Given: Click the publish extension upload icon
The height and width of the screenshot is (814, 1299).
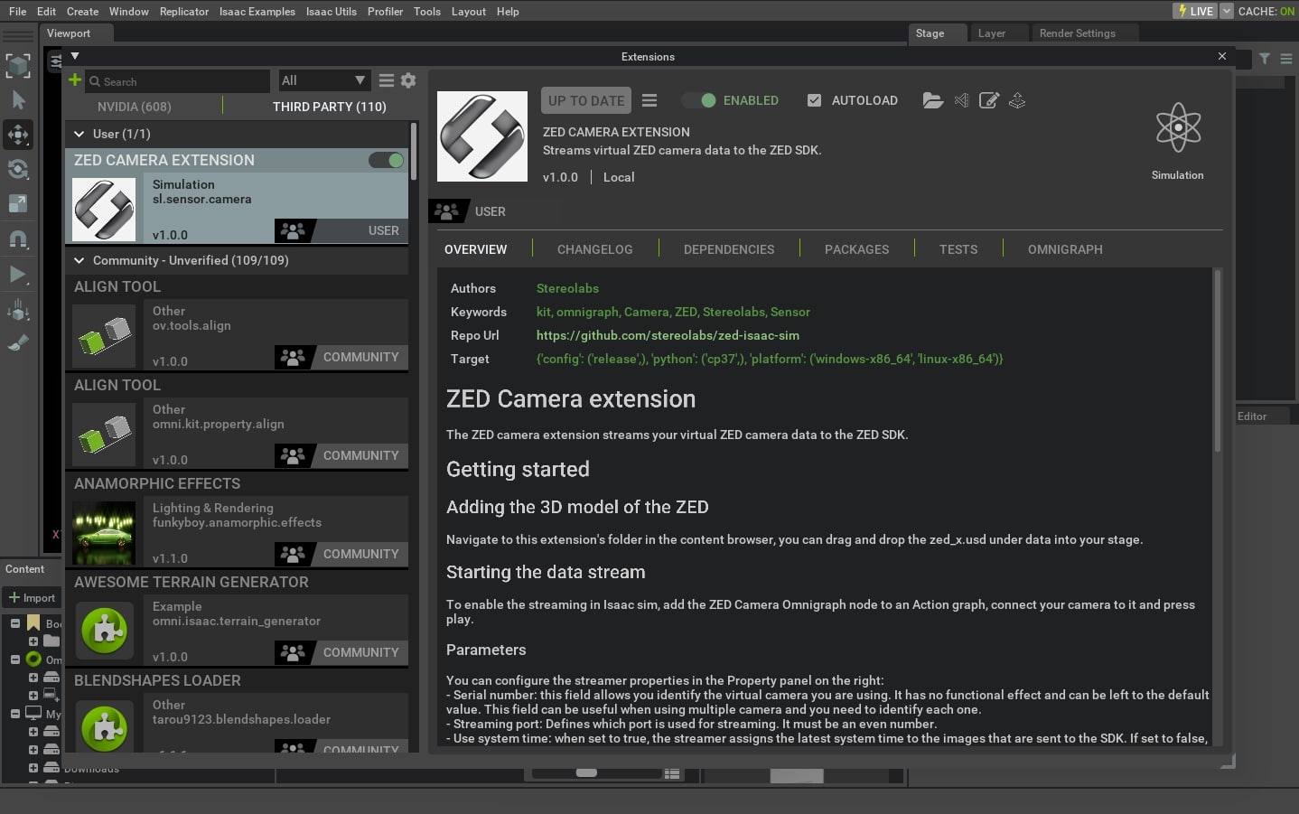Looking at the screenshot, I should tap(1017, 100).
